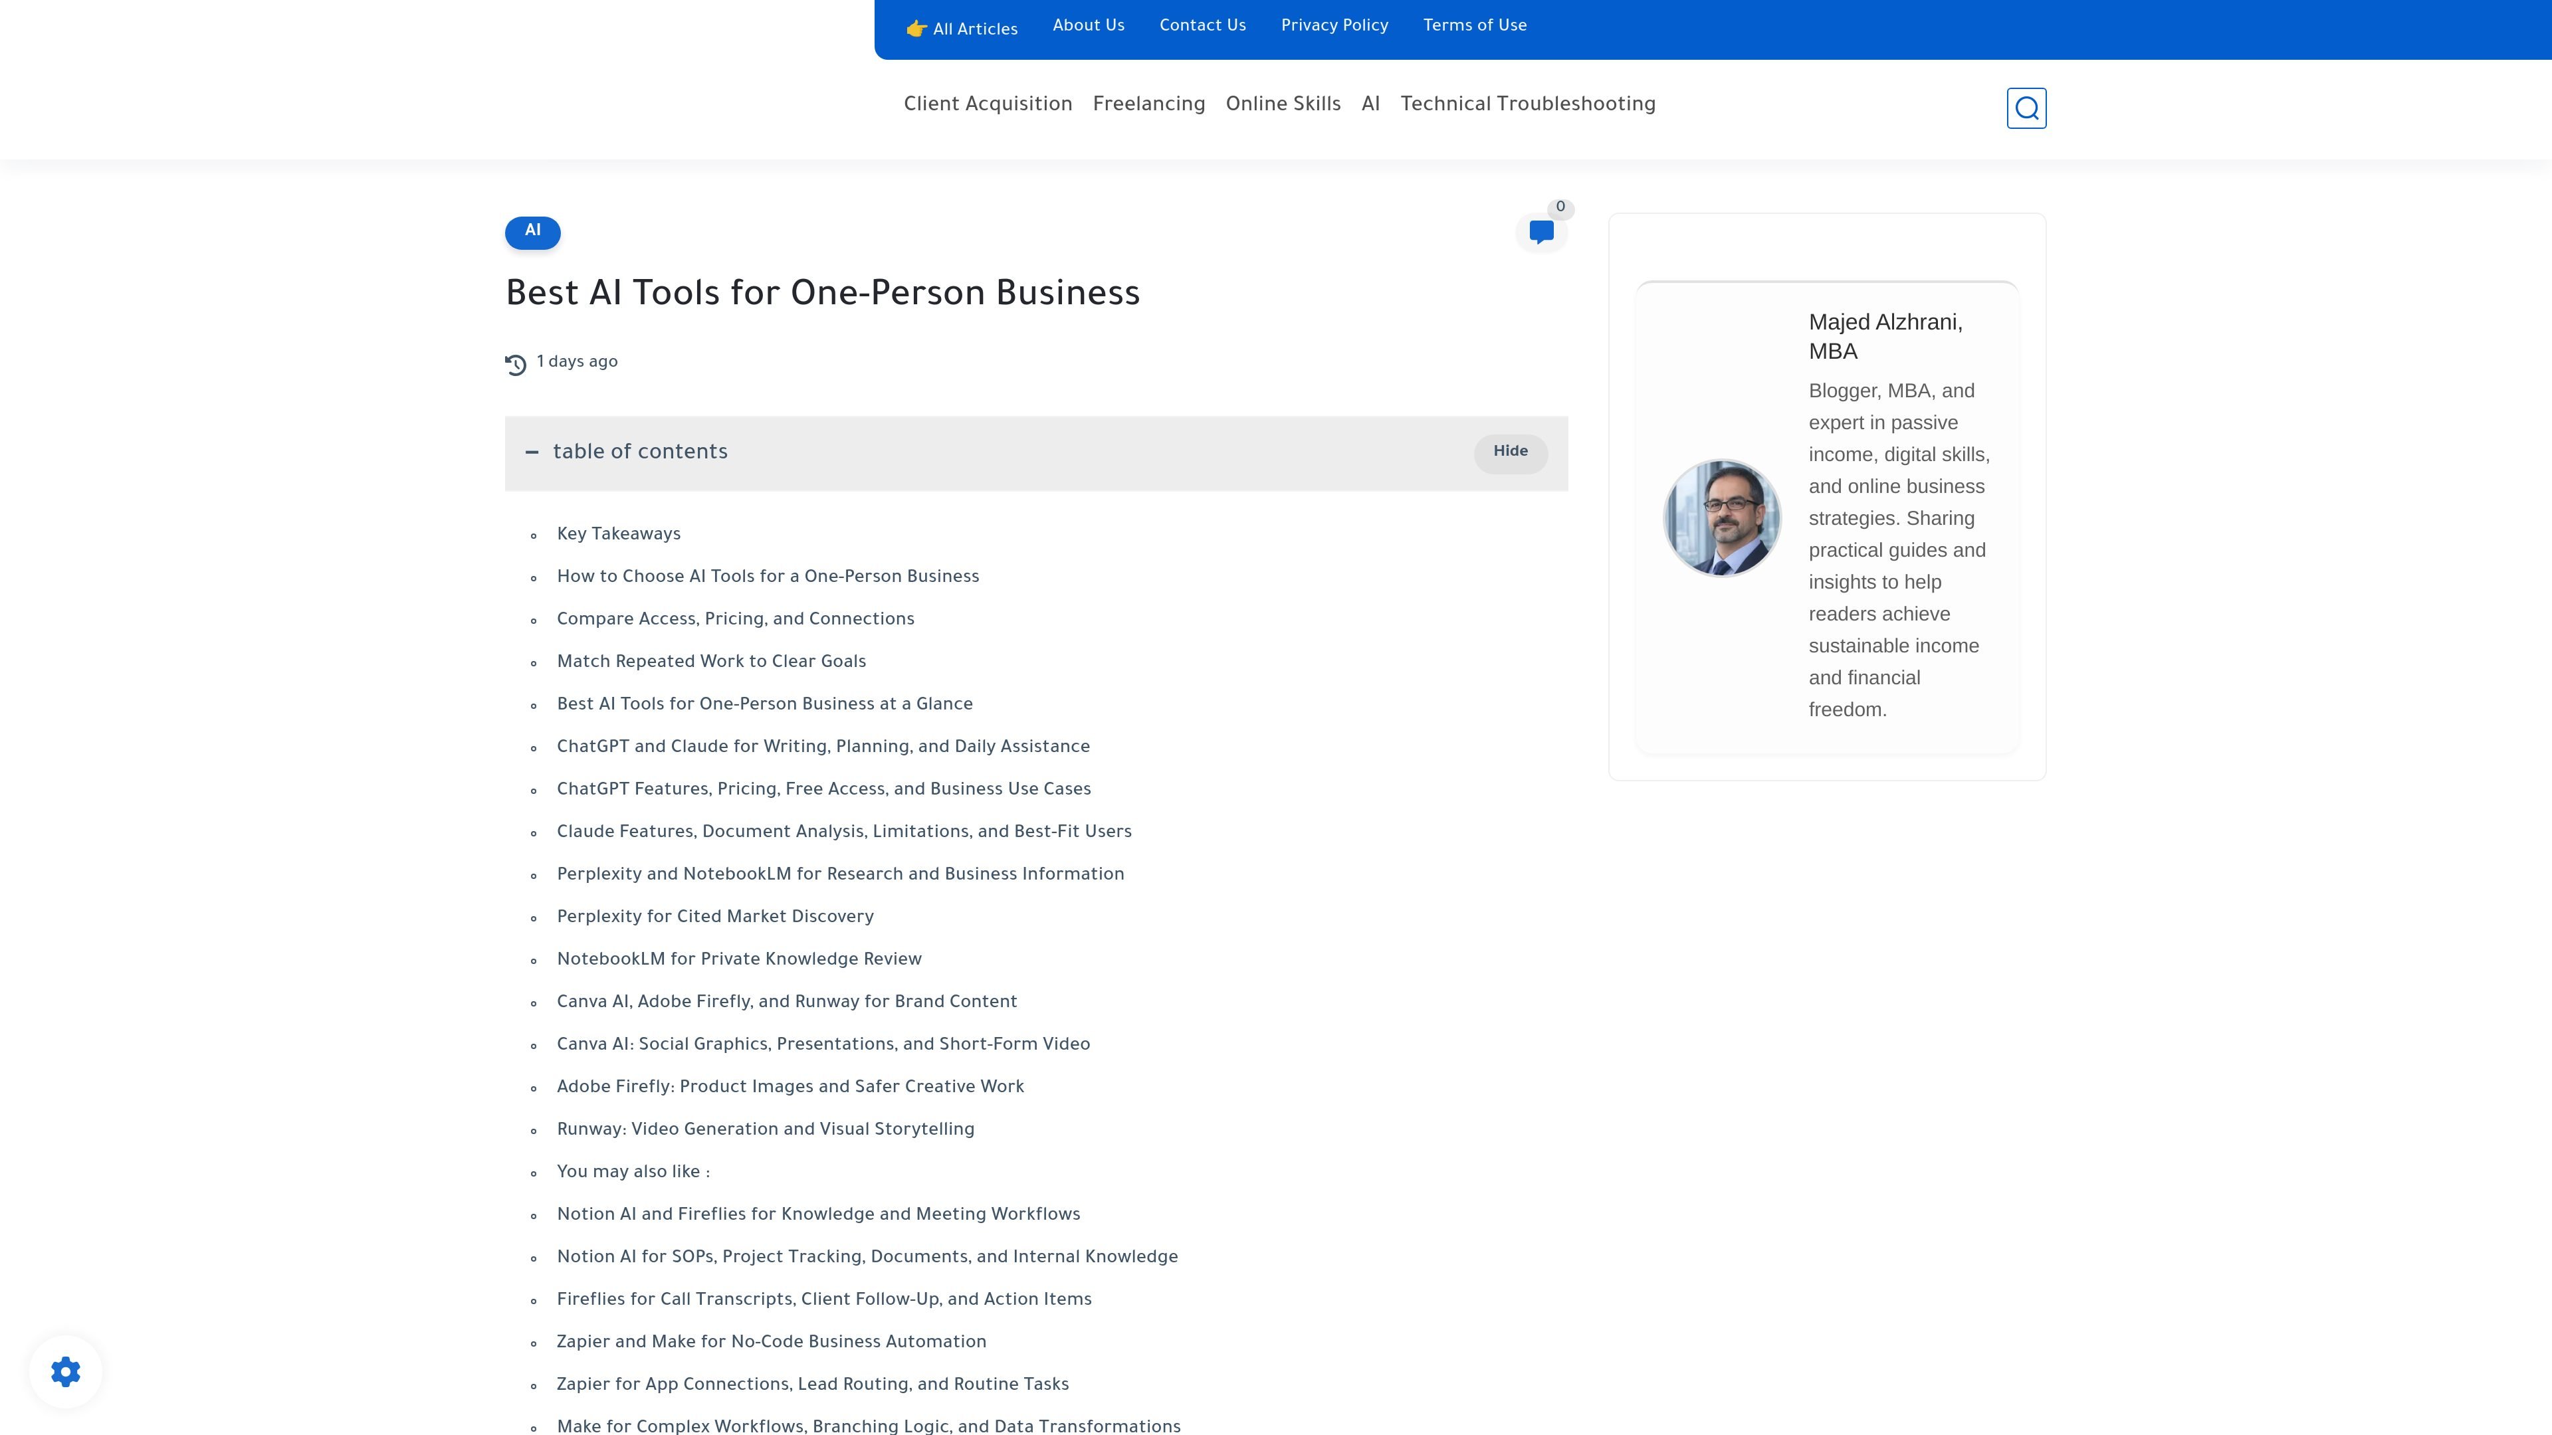Go to All Articles
The height and width of the screenshot is (1435, 2552).
(x=962, y=29)
